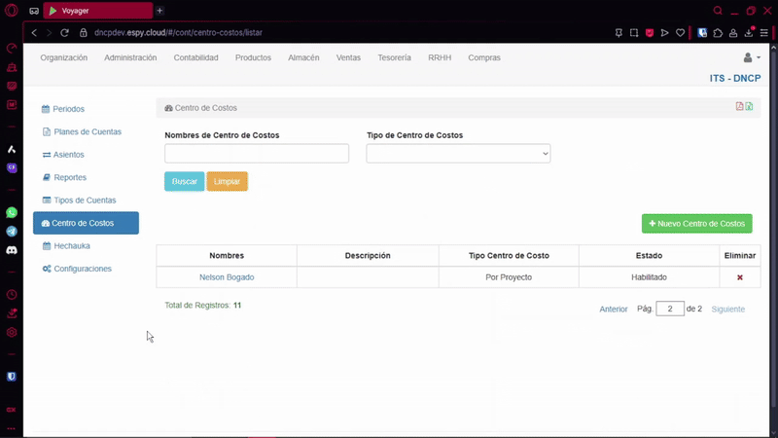The width and height of the screenshot is (778, 438).
Task: Open Discord from the browser sidebar
Action: coord(12,250)
